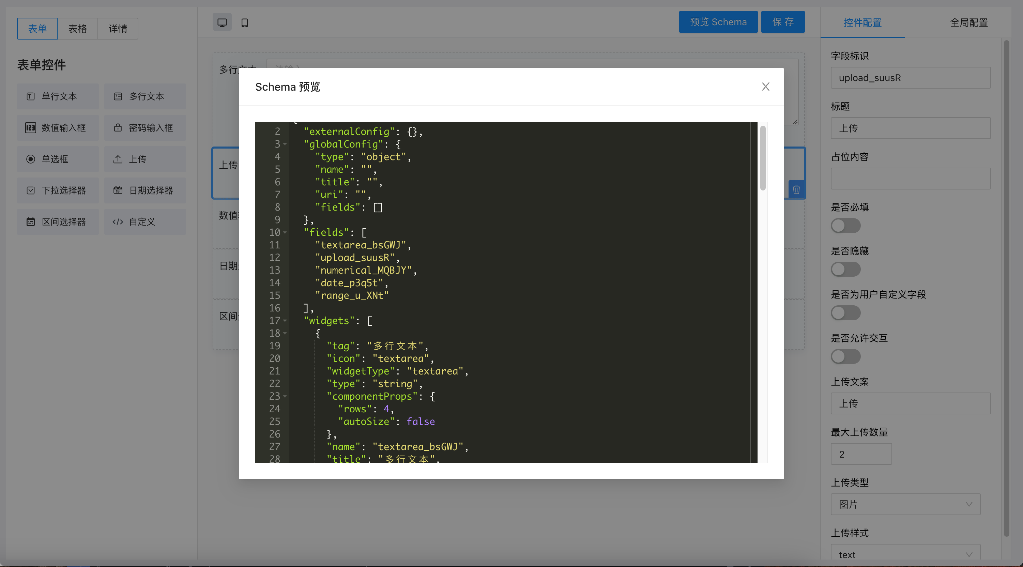Viewport: 1023px width, 567px height.
Task: Click the right config panel scrollbar
Action: click(1006, 288)
